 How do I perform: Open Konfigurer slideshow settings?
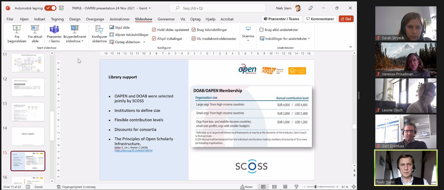point(99,34)
